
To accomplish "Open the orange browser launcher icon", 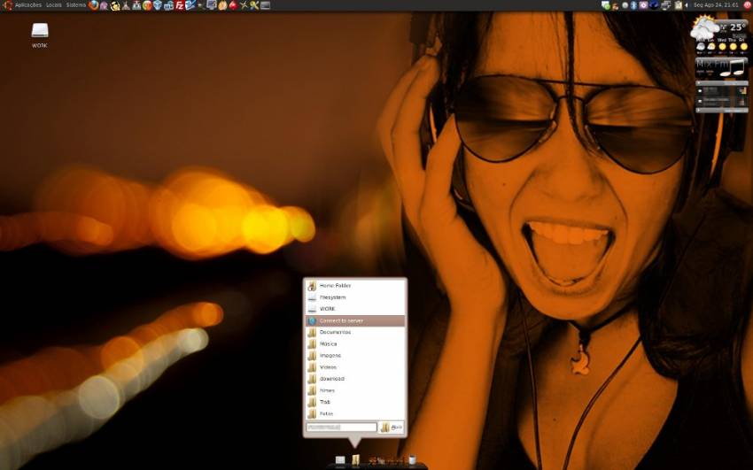I will (147, 5).
